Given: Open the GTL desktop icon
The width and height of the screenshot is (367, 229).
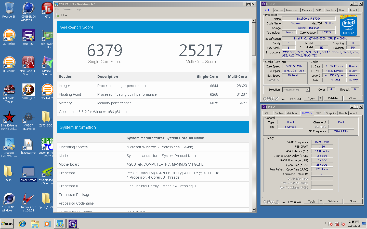Looking at the screenshot, I should pyautogui.click(x=47, y=10).
